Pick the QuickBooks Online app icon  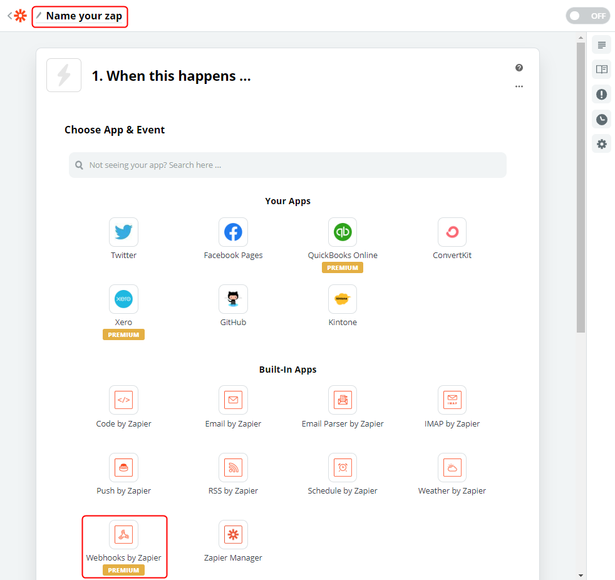(343, 232)
